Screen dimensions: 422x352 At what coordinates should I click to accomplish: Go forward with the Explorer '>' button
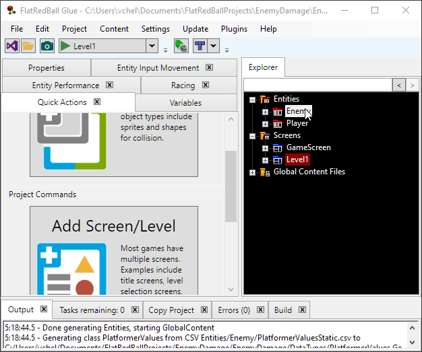coord(413,85)
